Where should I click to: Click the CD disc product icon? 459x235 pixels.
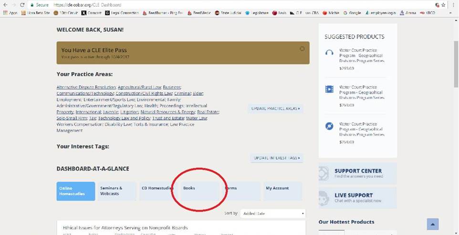click(x=329, y=126)
